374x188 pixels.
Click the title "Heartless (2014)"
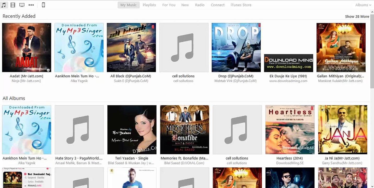click(x=290, y=158)
